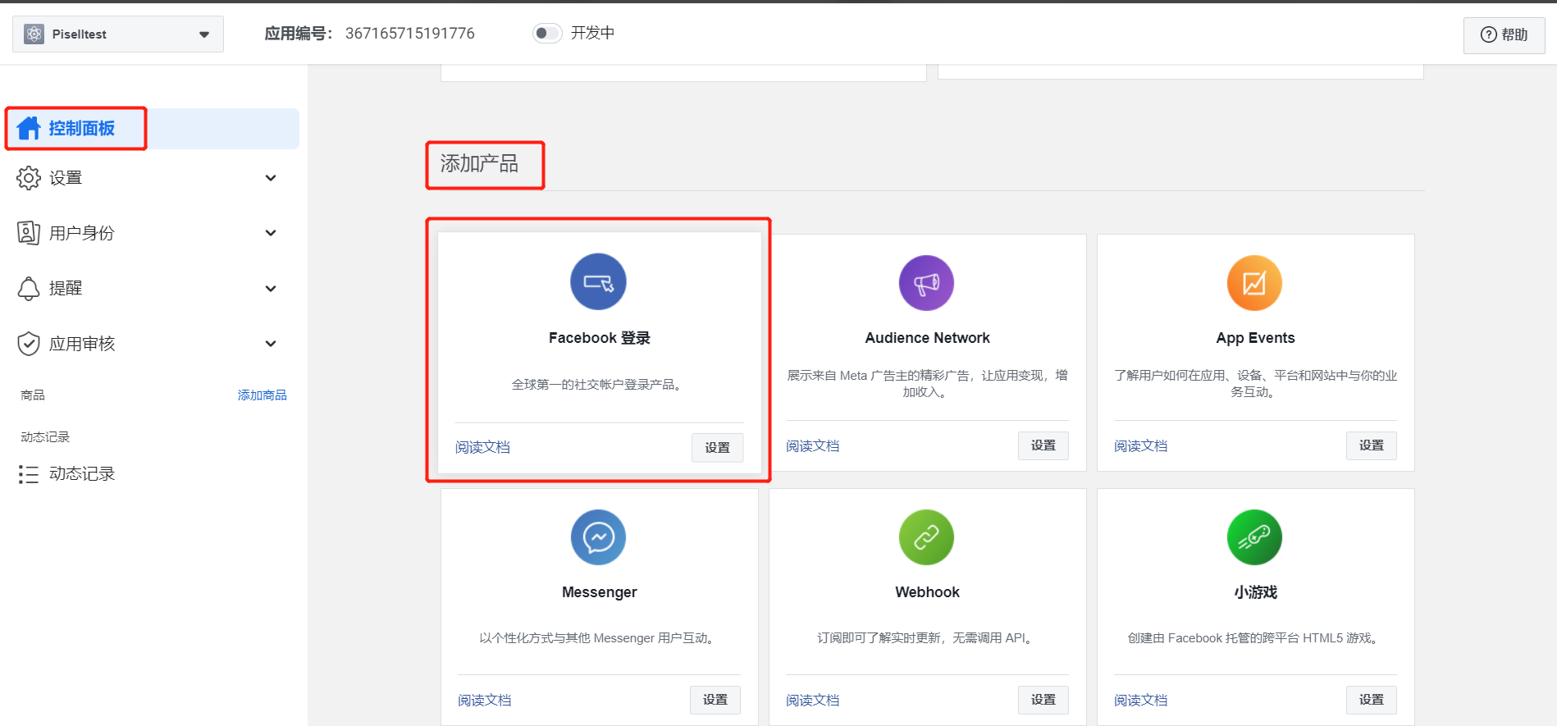
Task: Select 提醒 in the sidebar
Action: [x=153, y=288]
